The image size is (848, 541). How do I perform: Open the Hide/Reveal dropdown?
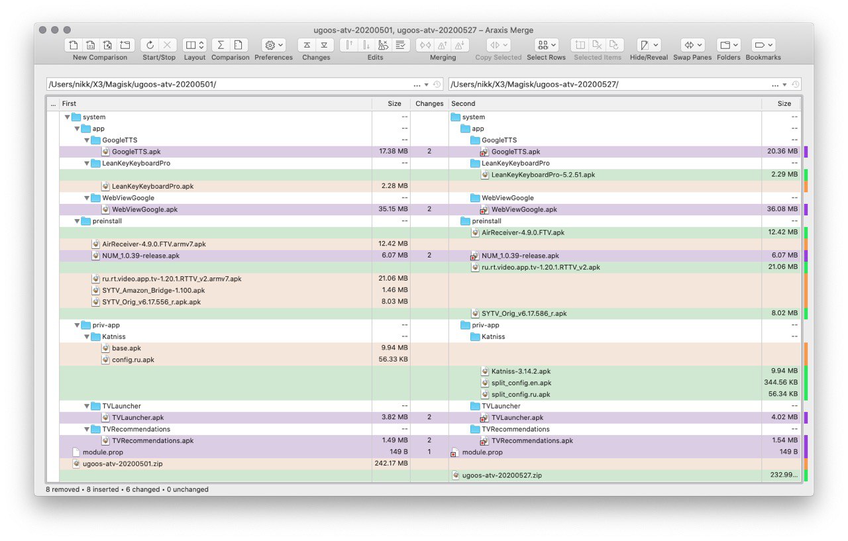coord(649,45)
